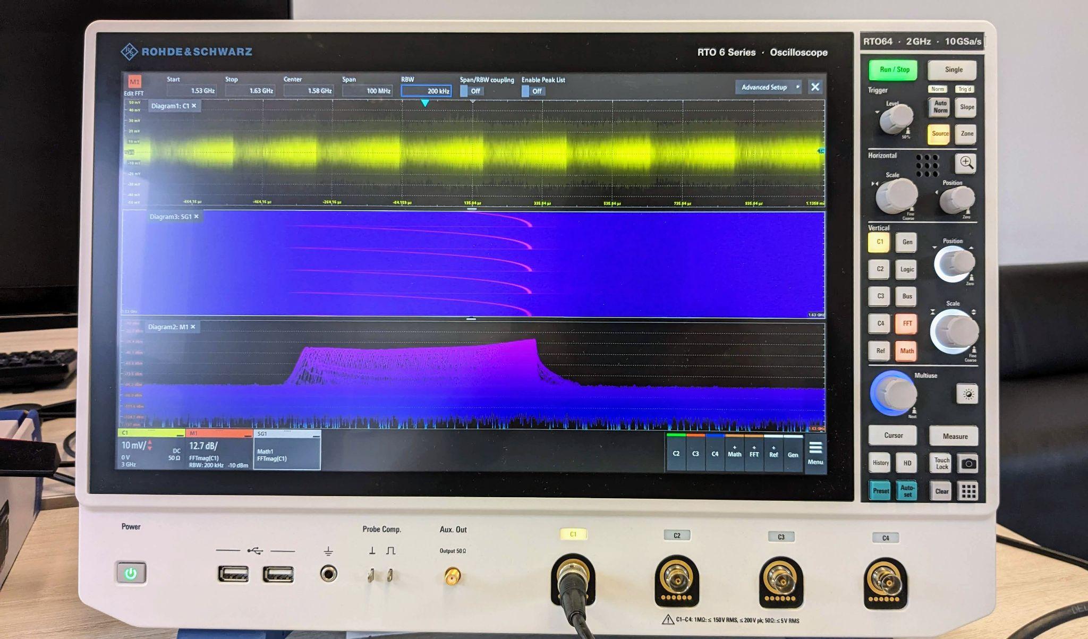The image size is (1088, 639).
Task: Select the Span field 100 MHz
Action: 367,91
